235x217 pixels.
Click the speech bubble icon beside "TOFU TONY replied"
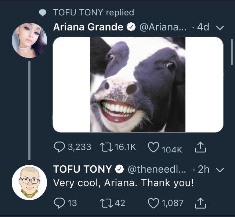click(x=43, y=13)
